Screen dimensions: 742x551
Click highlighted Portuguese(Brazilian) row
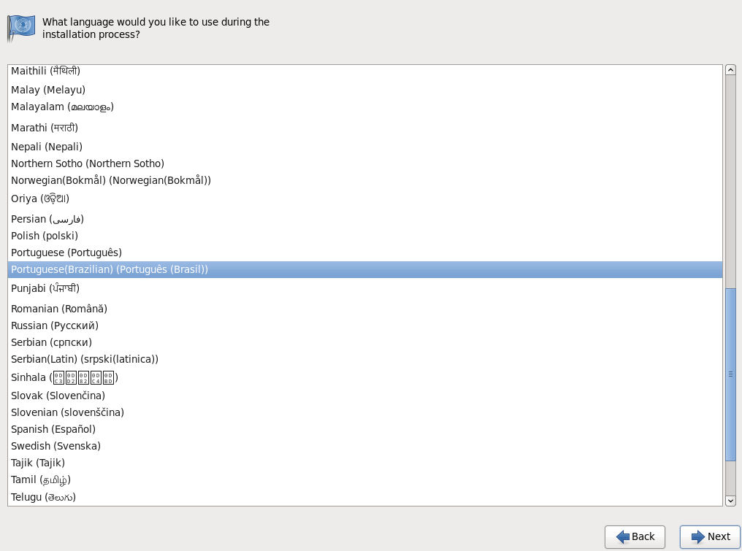(110, 269)
